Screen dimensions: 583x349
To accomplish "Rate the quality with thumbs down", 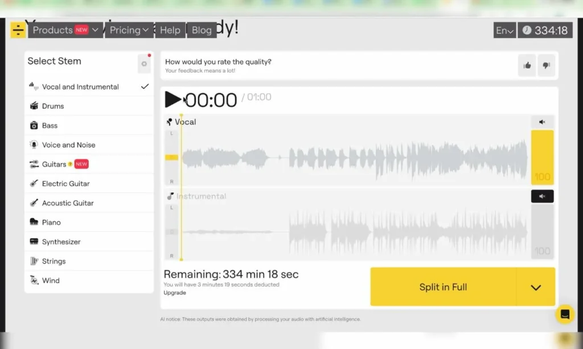I will point(546,66).
